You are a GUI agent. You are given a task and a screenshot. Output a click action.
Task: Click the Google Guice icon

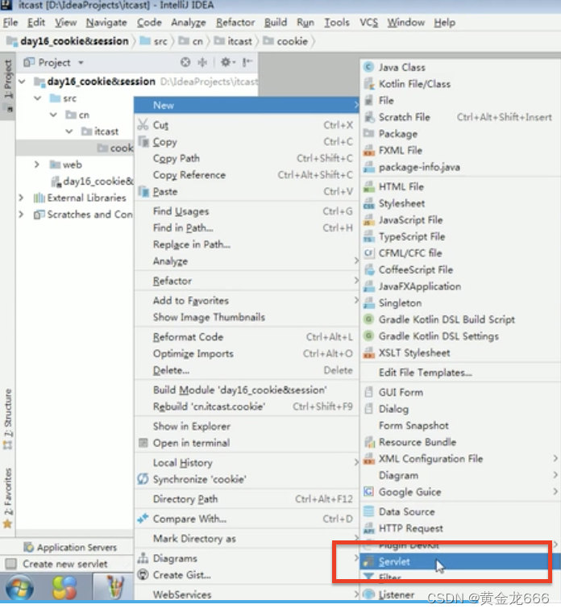point(368,492)
